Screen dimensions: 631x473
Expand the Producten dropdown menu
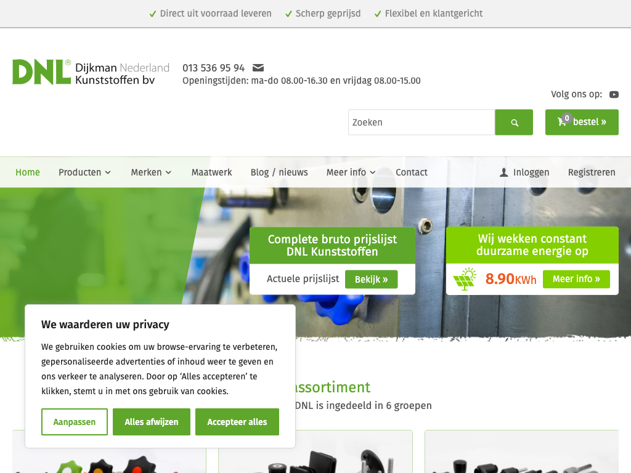[84, 172]
